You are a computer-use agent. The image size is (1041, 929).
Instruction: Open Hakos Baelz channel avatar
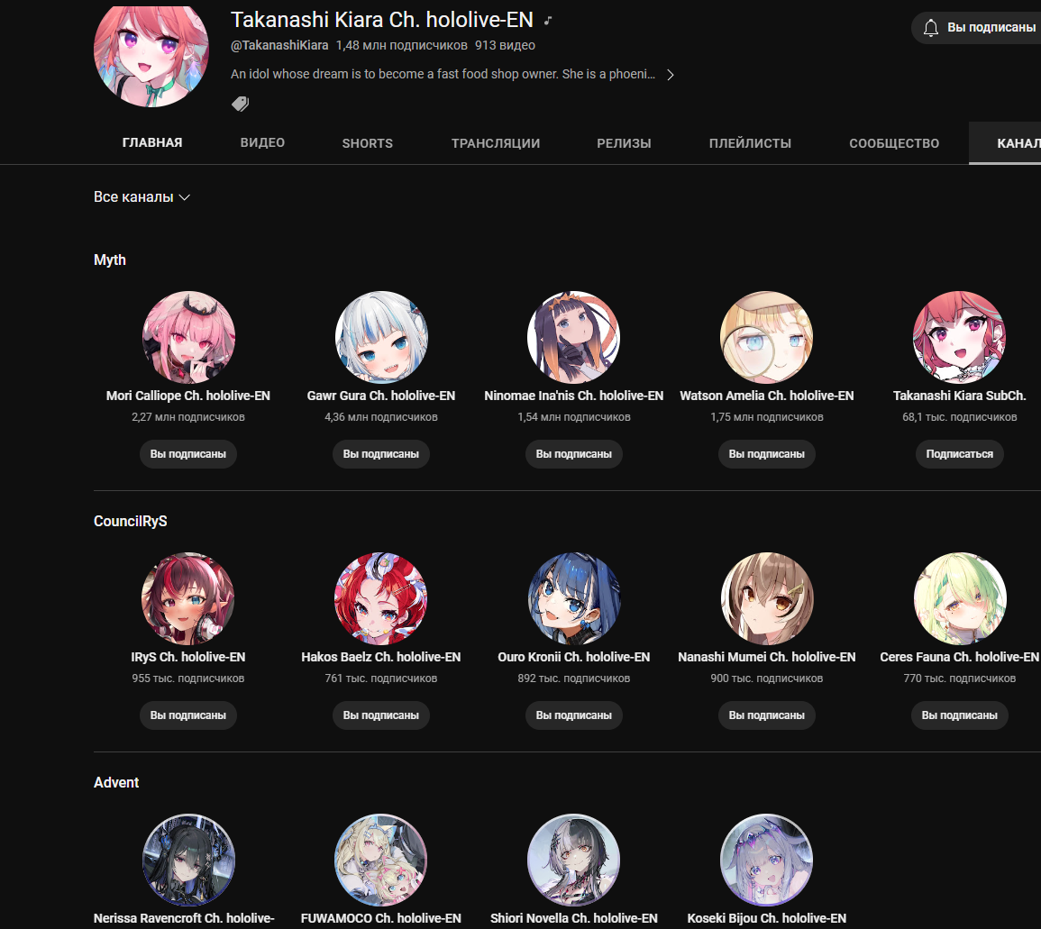point(381,598)
